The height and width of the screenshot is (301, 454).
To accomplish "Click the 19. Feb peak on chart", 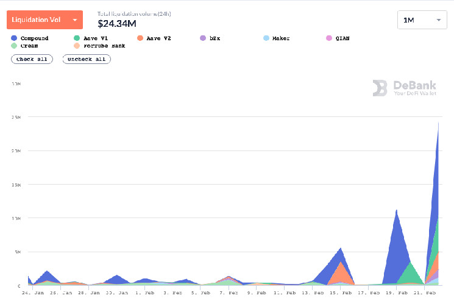I will coord(396,211).
